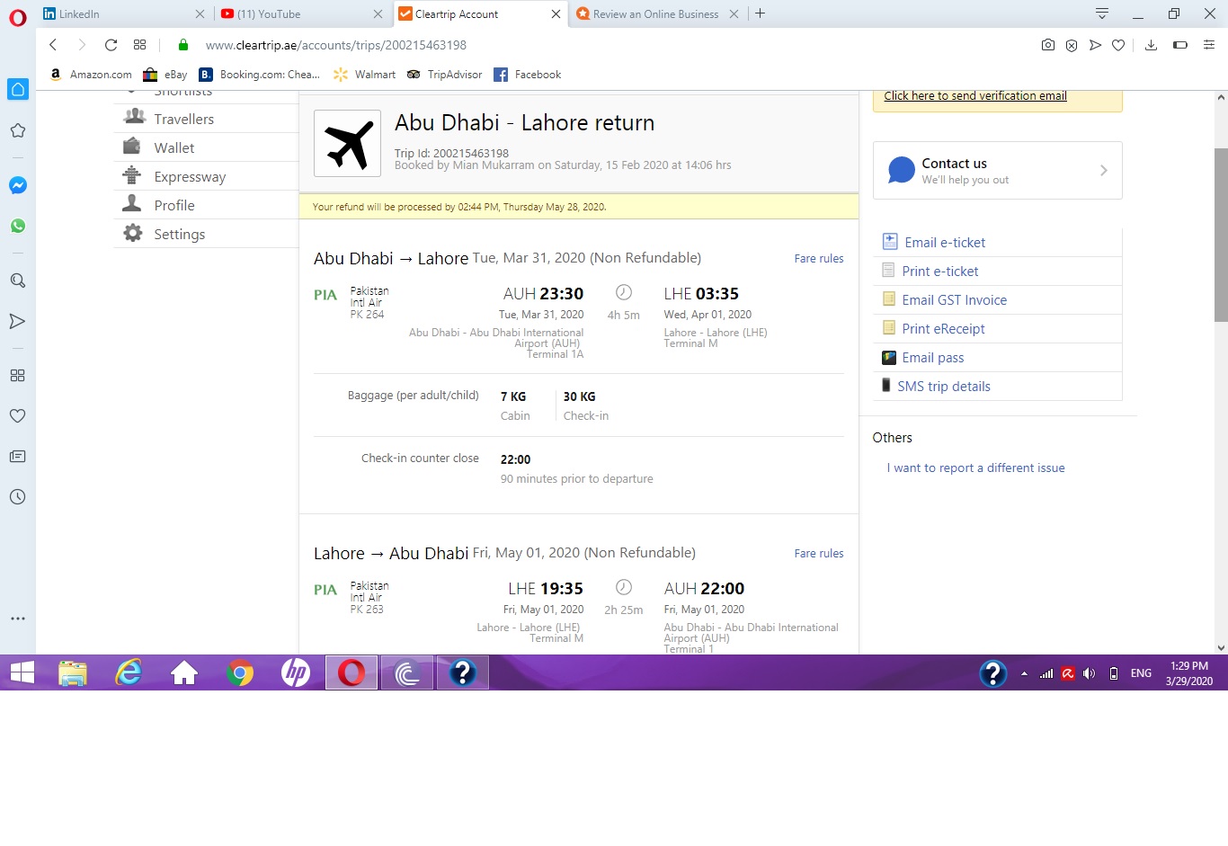This screenshot has height=846, width=1228.
Task: Open the ad blocker shield icon
Action: 1072,45
